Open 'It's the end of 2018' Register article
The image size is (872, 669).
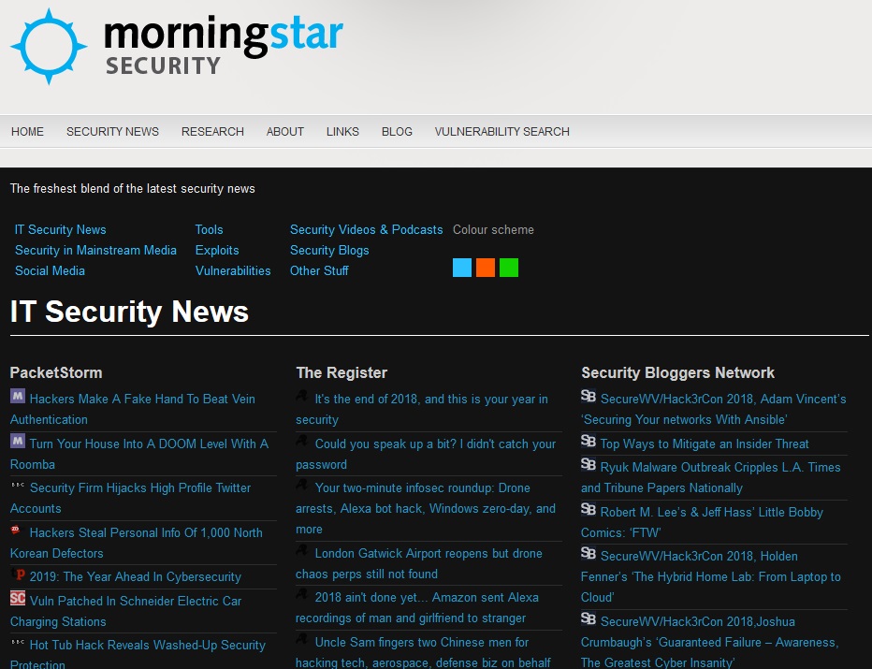pos(422,409)
